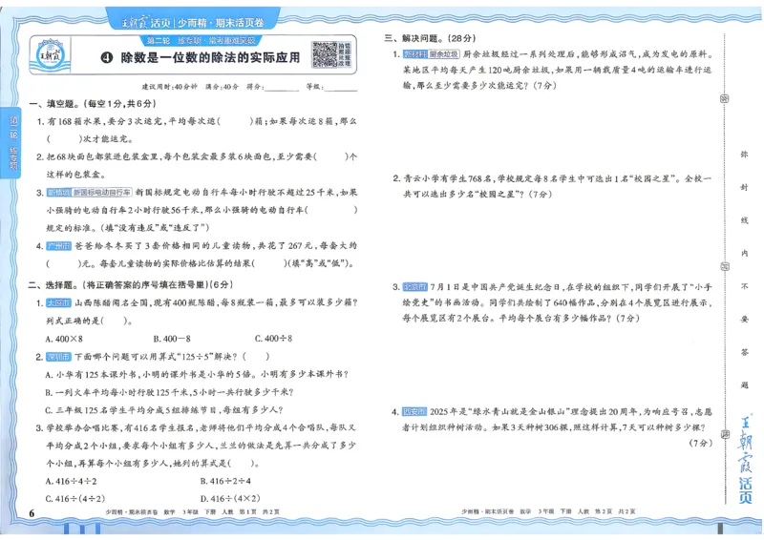Click the circled number 4 before the title
Viewport: 764px width, 540px height.
[107, 58]
